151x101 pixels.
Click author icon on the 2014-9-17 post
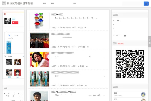tap(52, 66)
